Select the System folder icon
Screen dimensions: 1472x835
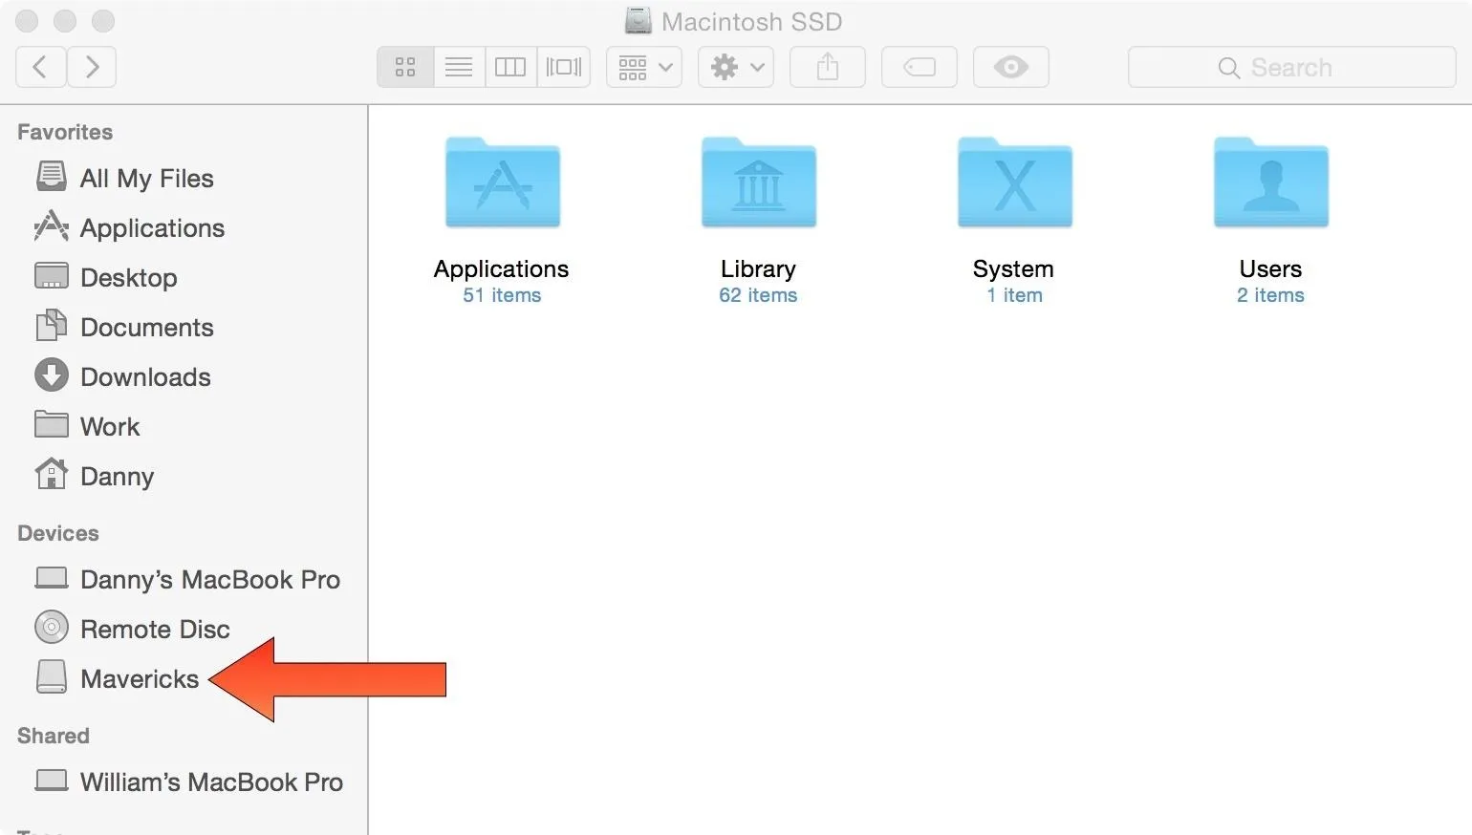[x=1015, y=182]
